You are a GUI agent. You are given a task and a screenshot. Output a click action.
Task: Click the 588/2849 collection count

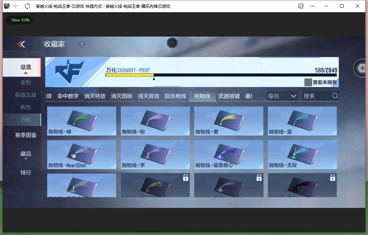(326, 70)
